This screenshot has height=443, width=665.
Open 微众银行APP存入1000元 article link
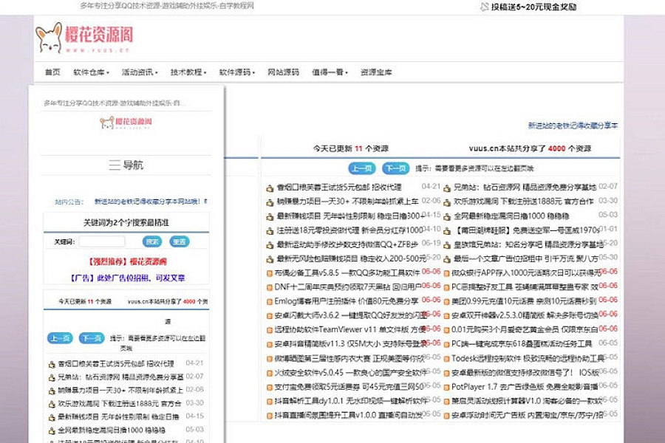coord(526,273)
